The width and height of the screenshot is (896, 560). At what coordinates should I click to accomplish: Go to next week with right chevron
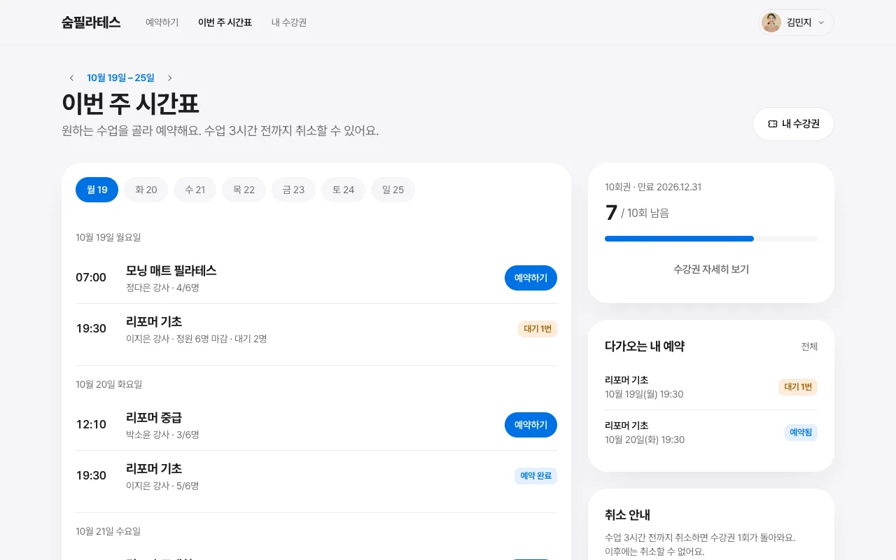pos(169,78)
